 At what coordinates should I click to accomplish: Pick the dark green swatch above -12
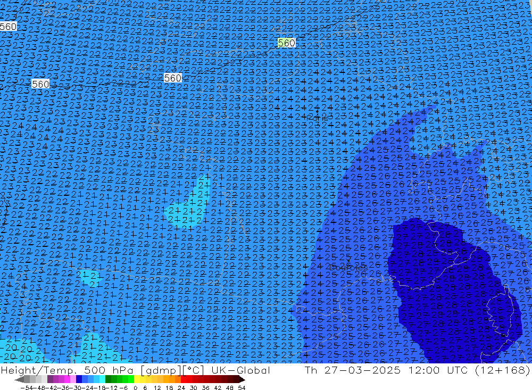[x=108, y=379]
